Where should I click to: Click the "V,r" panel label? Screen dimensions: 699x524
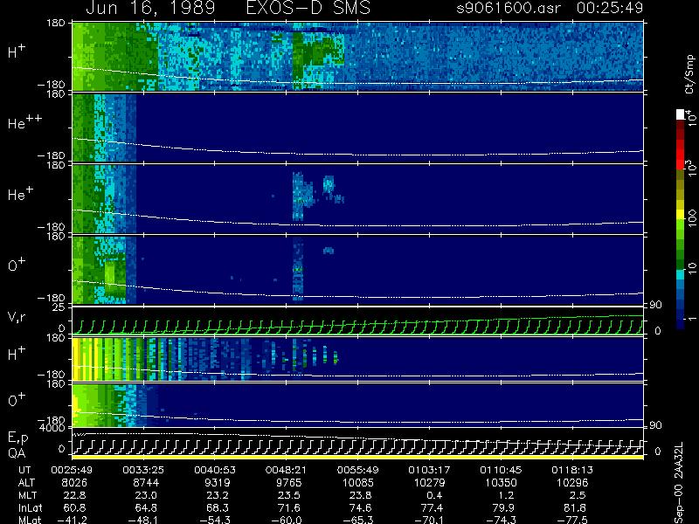tap(17, 317)
